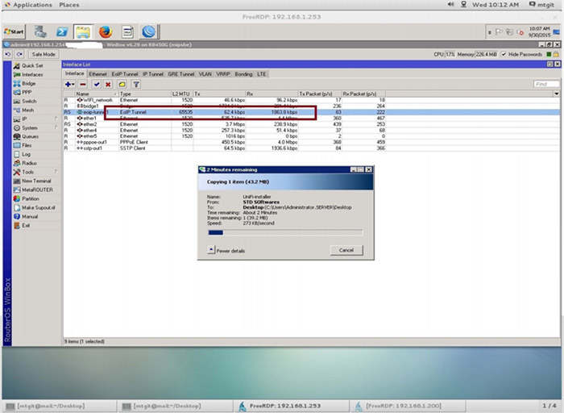Open Firefox from Windows taskbar

coord(106,32)
